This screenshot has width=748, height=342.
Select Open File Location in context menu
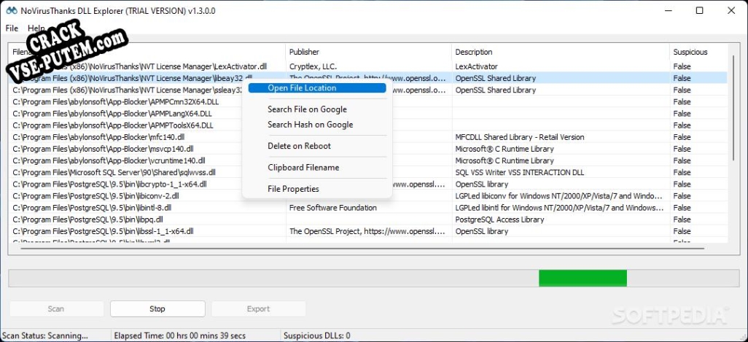(x=302, y=88)
